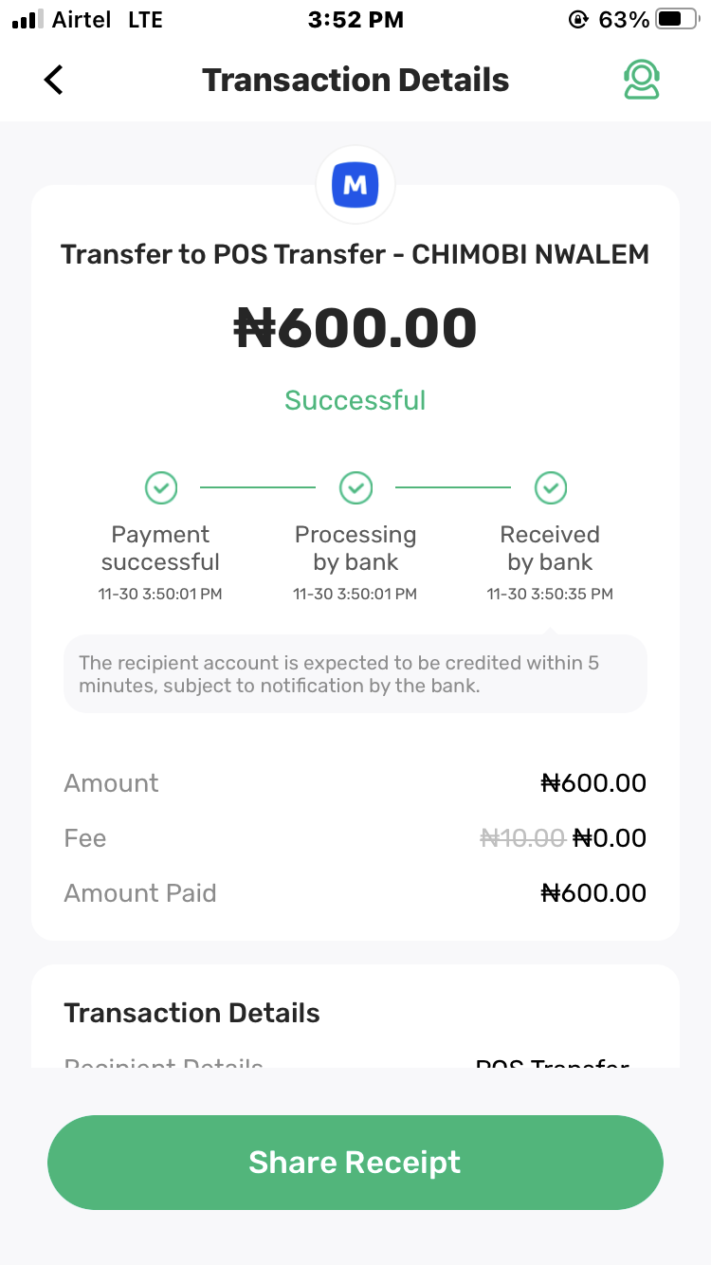Tap the Received by bank checkmark icon
The height and width of the screenshot is (1265, 711).
551,488
